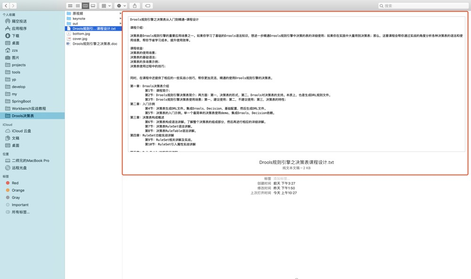
Task: Click preview filename Drools规则引擎之决策表课程设计.txt
Action: (x=296, y=162)
